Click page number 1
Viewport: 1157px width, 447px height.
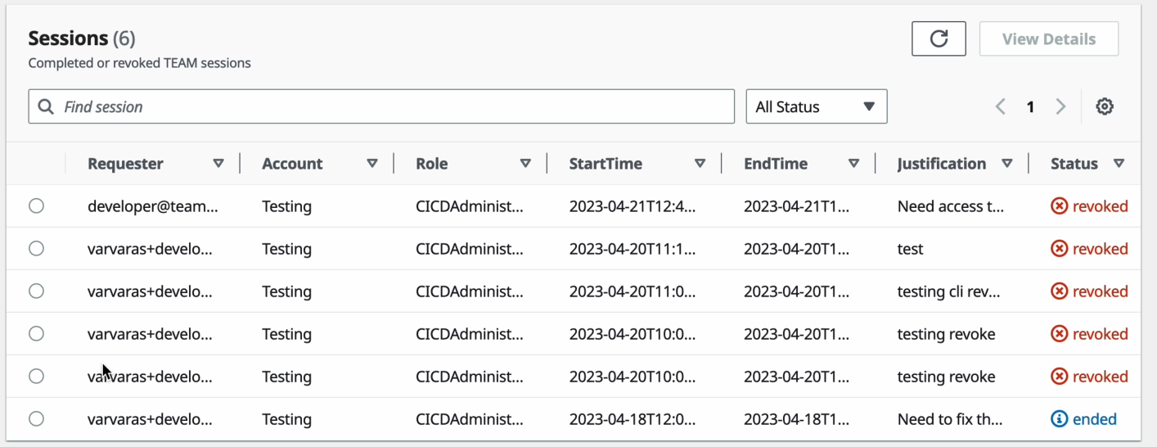(x=1030, y=106)
